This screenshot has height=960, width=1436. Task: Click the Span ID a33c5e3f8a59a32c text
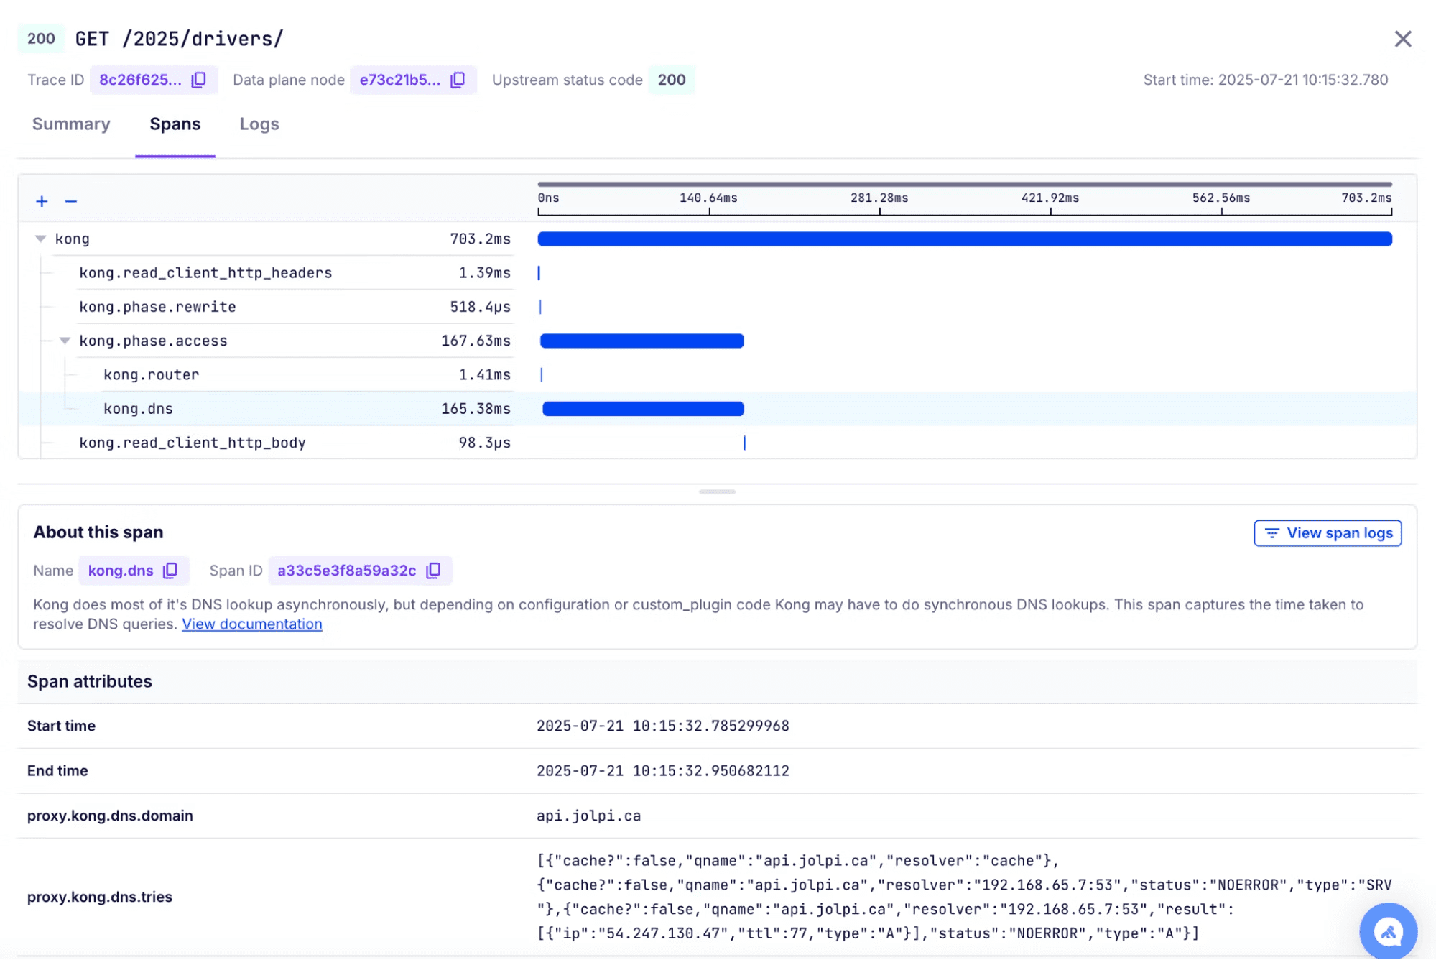point(346,571)
